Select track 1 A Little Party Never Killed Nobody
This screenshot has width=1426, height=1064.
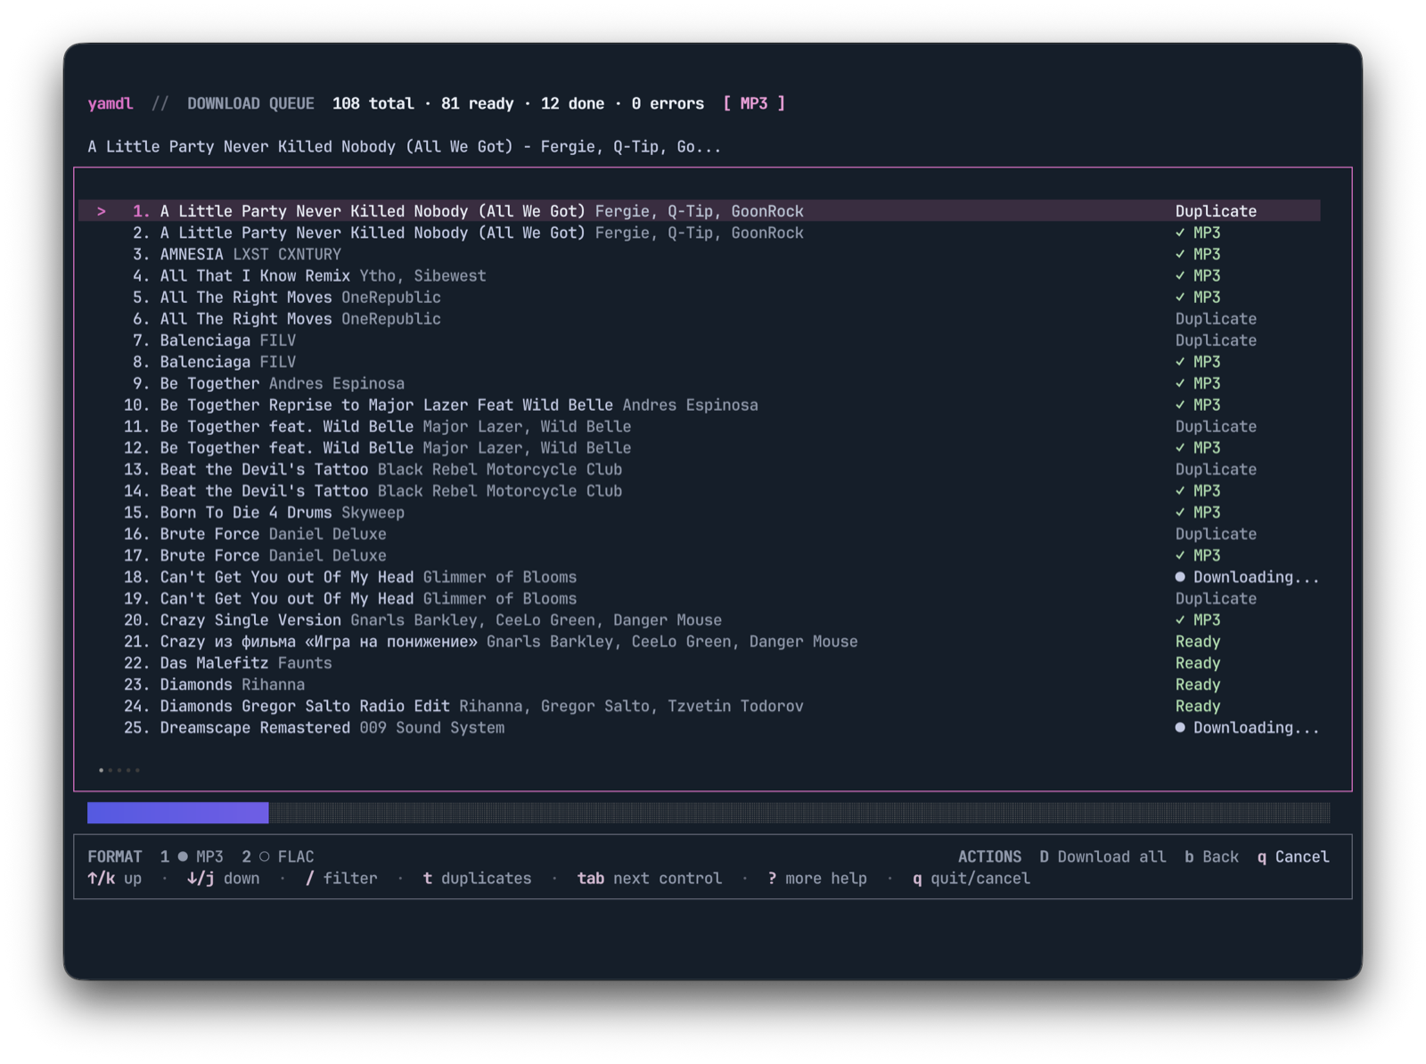coord(700,211)
